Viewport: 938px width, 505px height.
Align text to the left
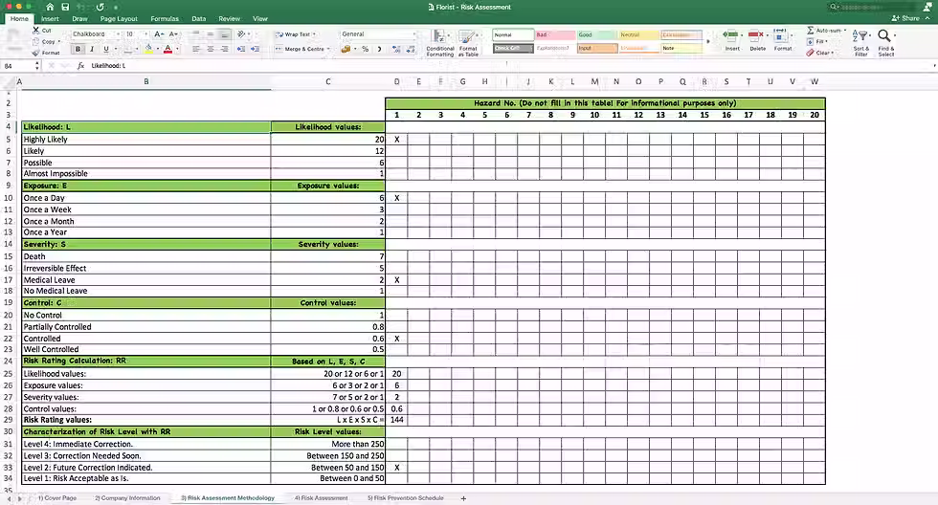(196, 49)
